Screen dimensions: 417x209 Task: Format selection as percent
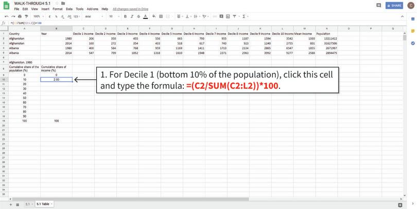pos(56,16)
